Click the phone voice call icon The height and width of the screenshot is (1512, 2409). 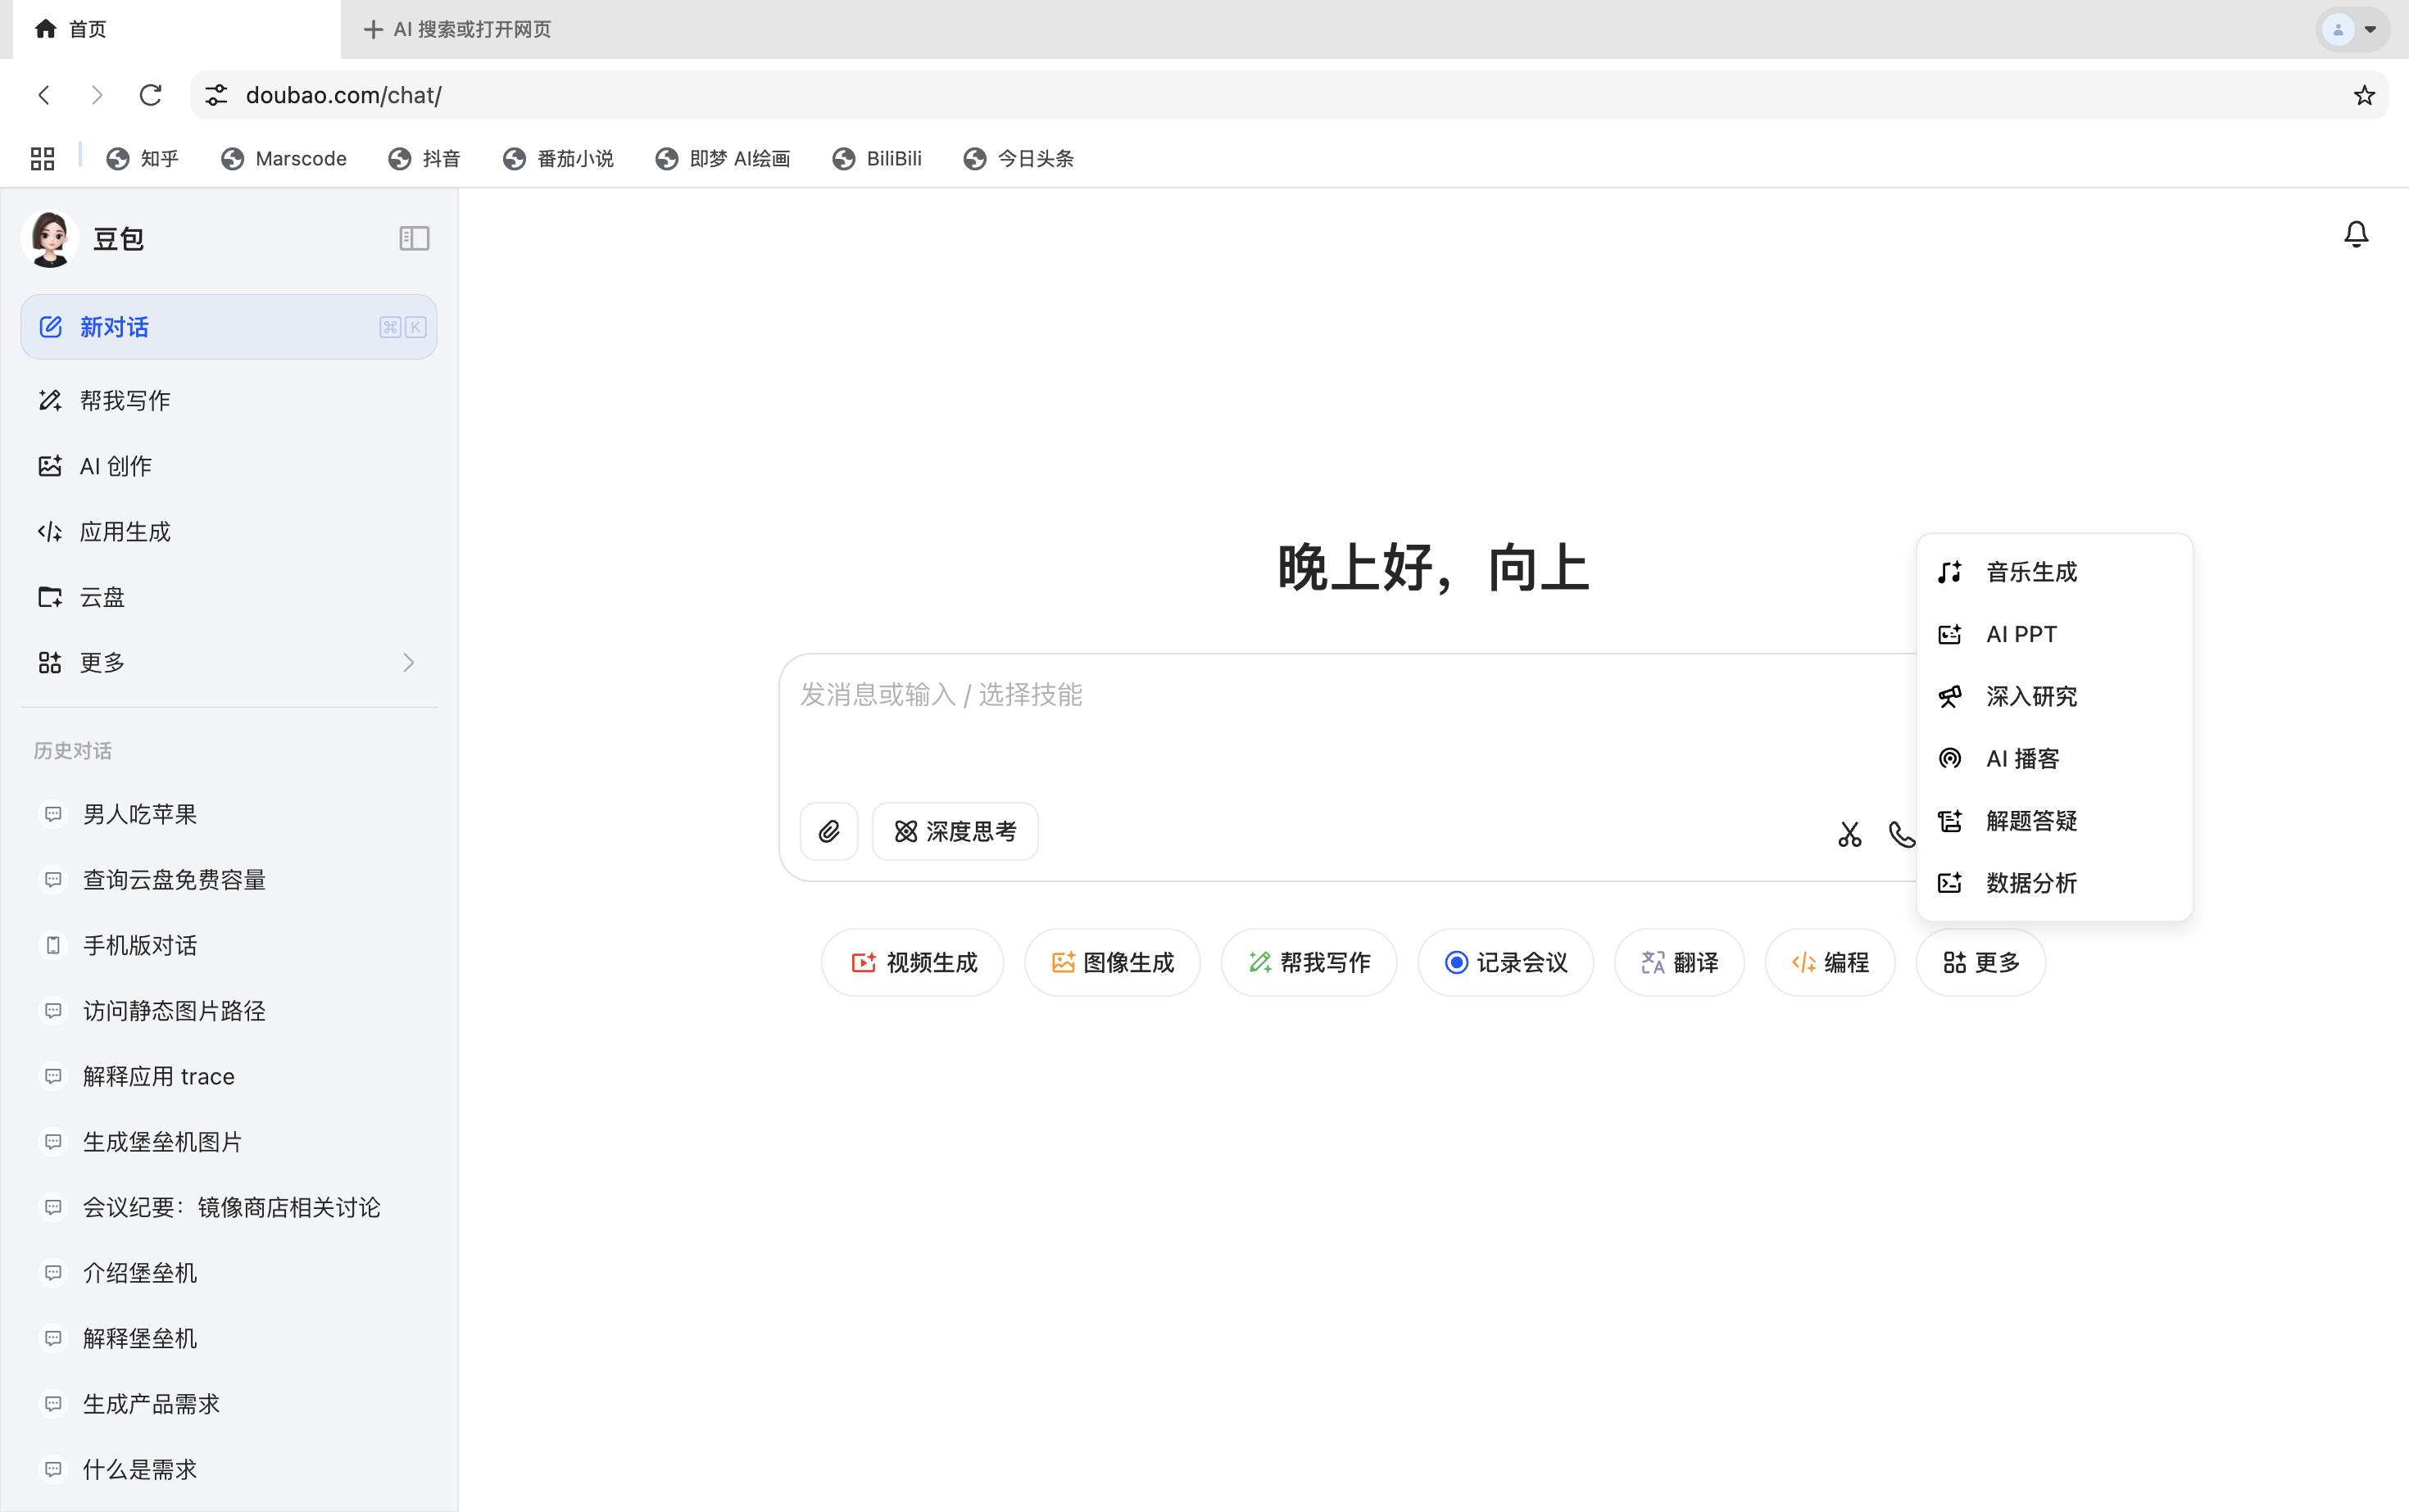pyautogui.click(x=1900, y=833)
